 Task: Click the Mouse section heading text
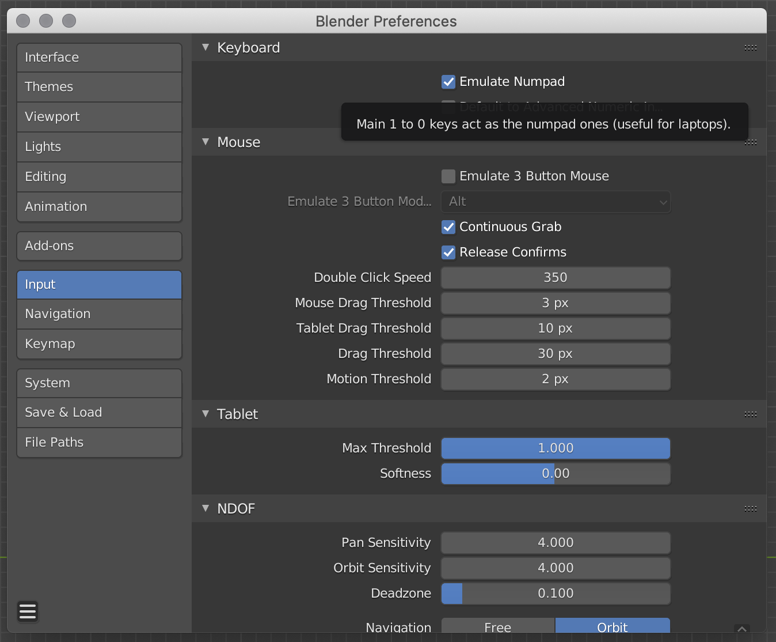(239, 142)
